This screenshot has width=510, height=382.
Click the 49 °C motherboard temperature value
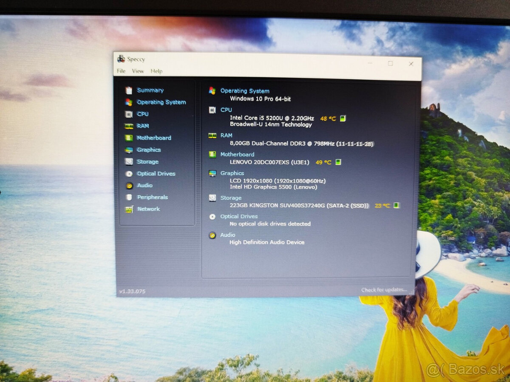[x=323, y=162]
